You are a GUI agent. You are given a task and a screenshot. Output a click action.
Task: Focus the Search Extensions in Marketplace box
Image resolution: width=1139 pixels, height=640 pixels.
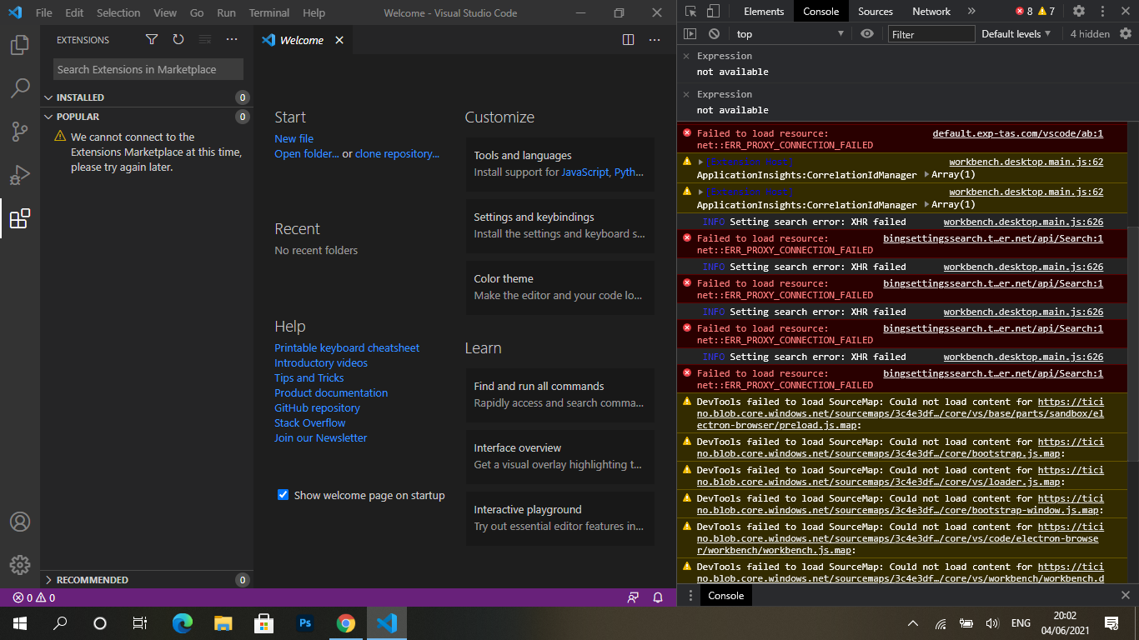[148, 69]
